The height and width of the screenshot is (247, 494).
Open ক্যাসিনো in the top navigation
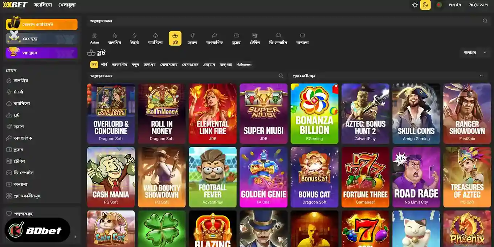point(43,5)
